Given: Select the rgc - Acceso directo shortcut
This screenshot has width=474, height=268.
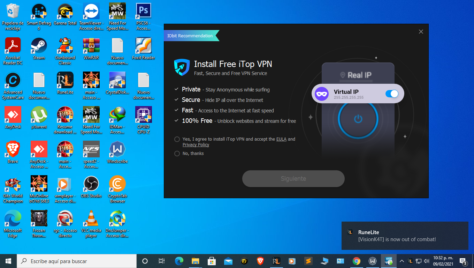Looking at the screenshot, I should [x=65, y=224].
